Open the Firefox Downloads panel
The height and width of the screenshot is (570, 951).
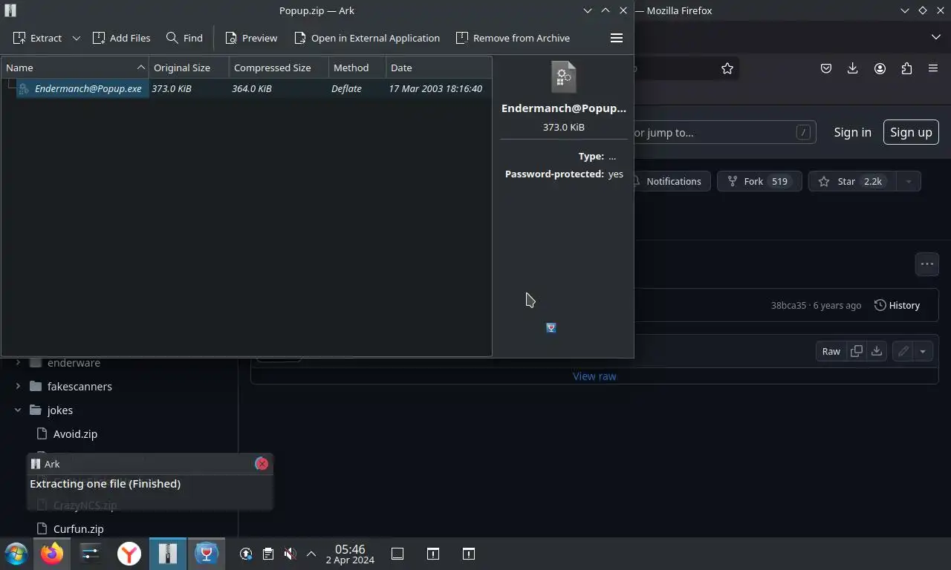[x=853, y=68]
